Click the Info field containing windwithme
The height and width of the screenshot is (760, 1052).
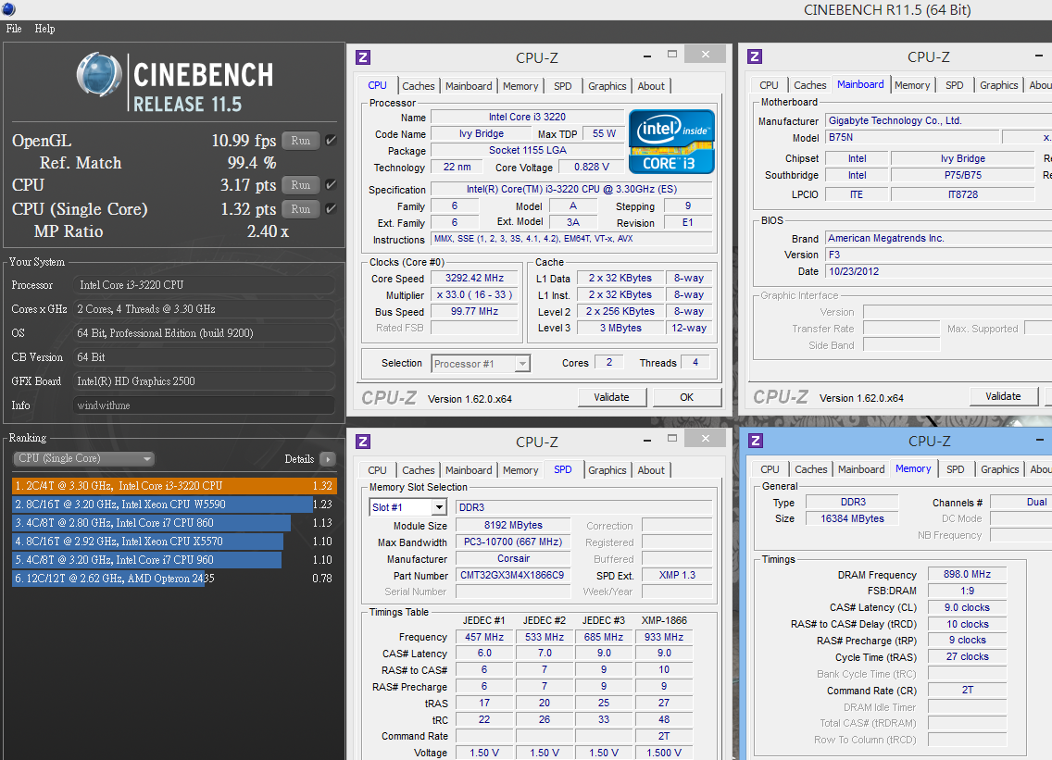click(204, 405)
